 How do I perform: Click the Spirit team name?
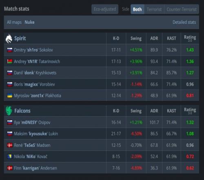tap(20, 38)
